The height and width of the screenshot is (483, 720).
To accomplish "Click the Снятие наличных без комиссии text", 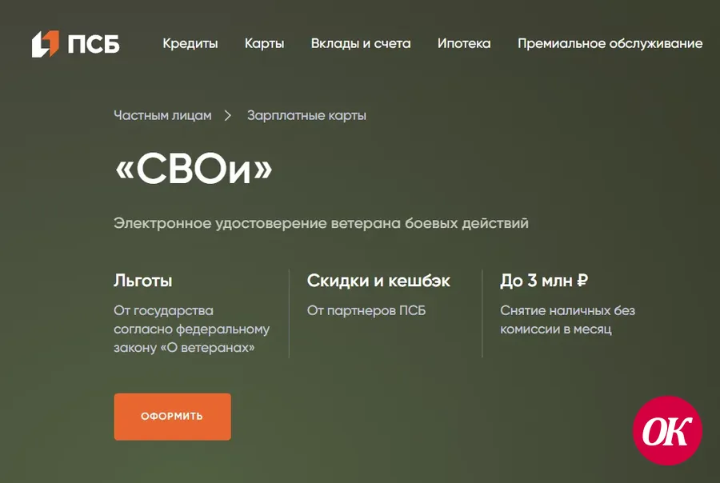I will click(567, 320).
